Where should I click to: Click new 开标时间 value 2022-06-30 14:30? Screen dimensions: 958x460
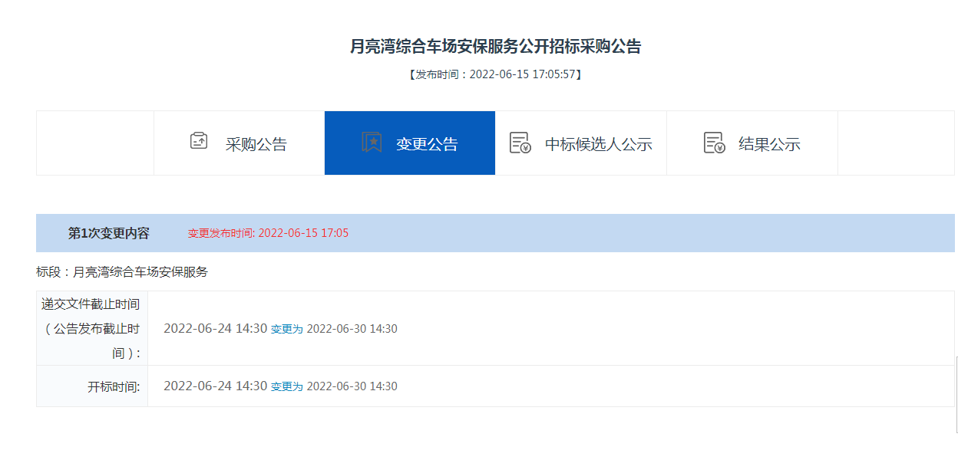pyautogui.click(x=352, y=386)
